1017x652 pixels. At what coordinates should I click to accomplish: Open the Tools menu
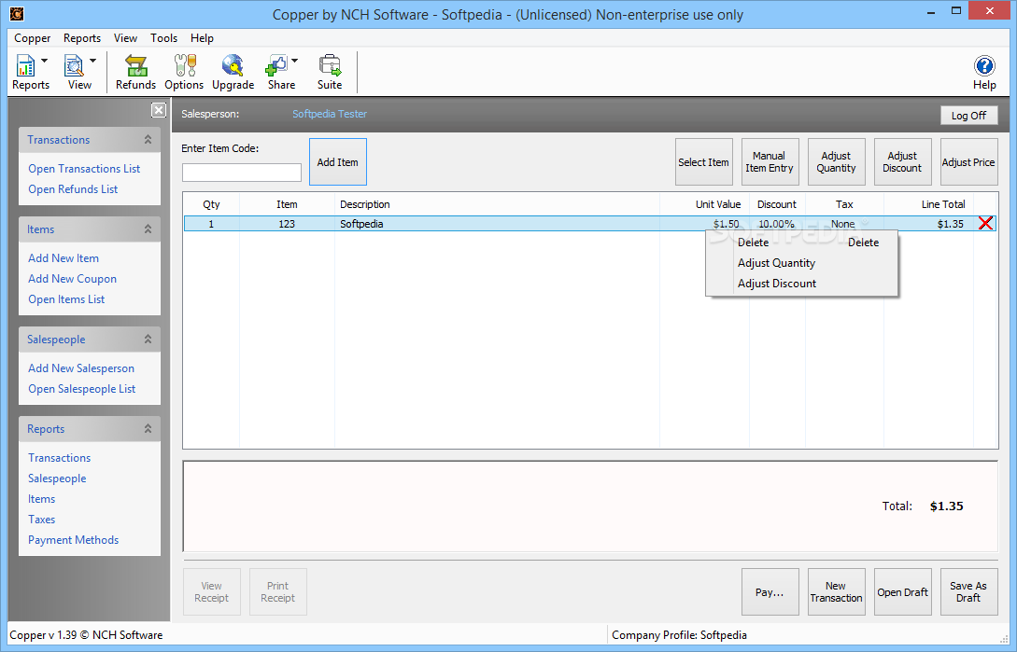(x=163, y=38)
